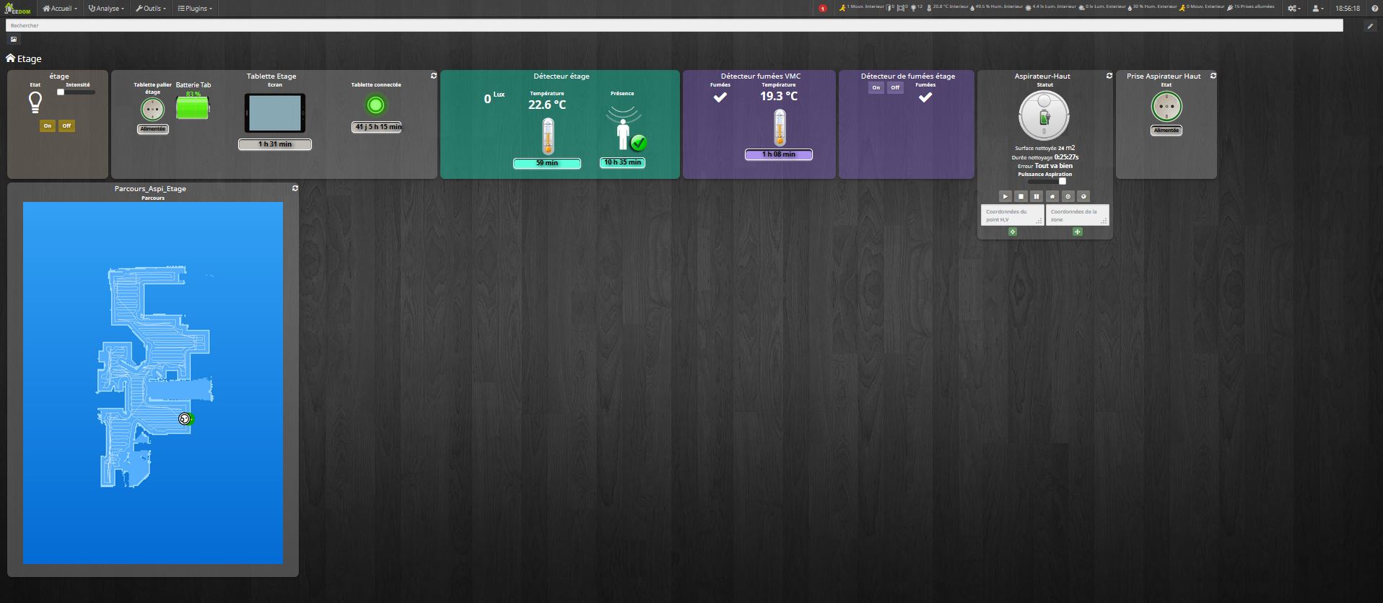Click the clock showing 18:56:18

click(x=1348, y=9)
